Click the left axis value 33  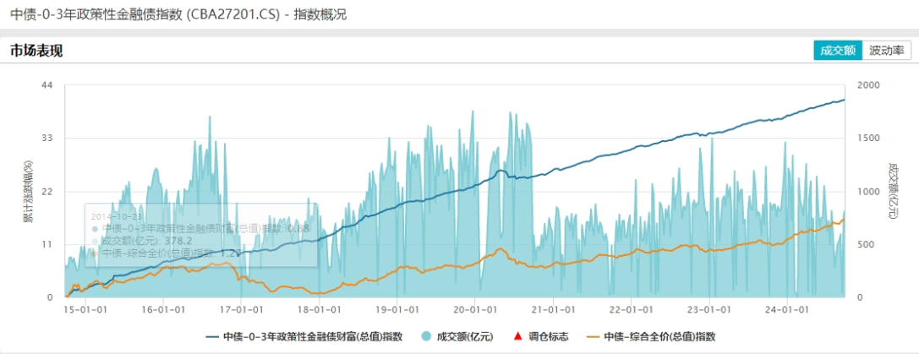(x=47, y=139)
